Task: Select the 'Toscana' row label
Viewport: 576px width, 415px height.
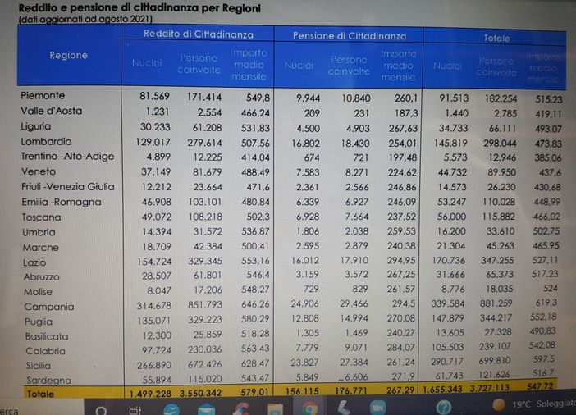Action: [x=42, y=217]
